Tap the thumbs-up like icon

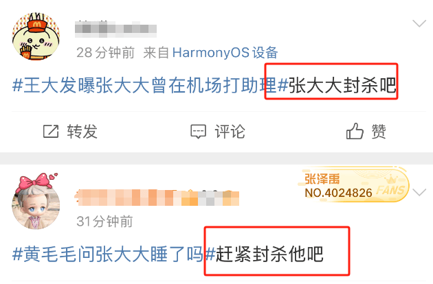coord(355,131)
